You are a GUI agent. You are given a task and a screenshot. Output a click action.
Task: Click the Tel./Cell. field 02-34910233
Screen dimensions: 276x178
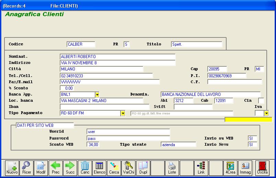point(106,76)
